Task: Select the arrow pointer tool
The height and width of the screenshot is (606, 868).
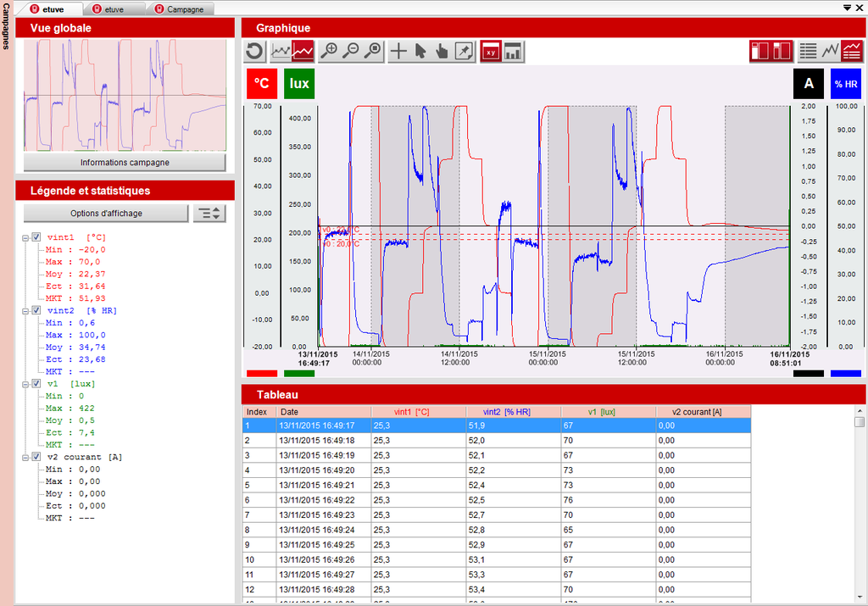Action: pos(420,52)
